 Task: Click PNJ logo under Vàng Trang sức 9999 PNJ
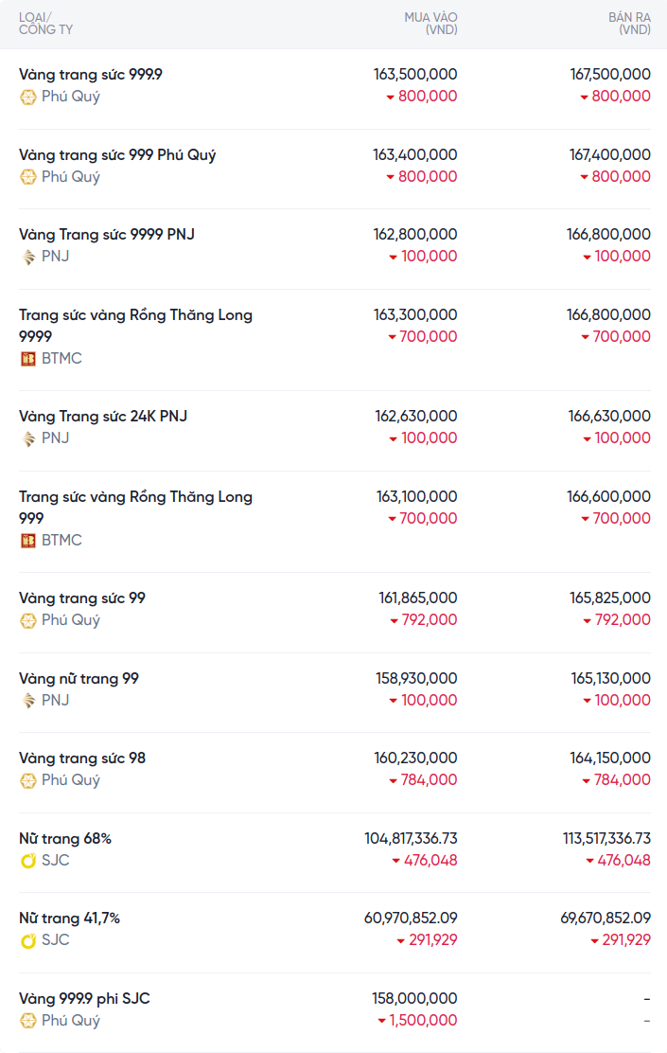tap(28, 257)
